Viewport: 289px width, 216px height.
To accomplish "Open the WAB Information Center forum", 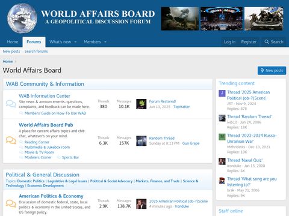I will pos(45,96).
